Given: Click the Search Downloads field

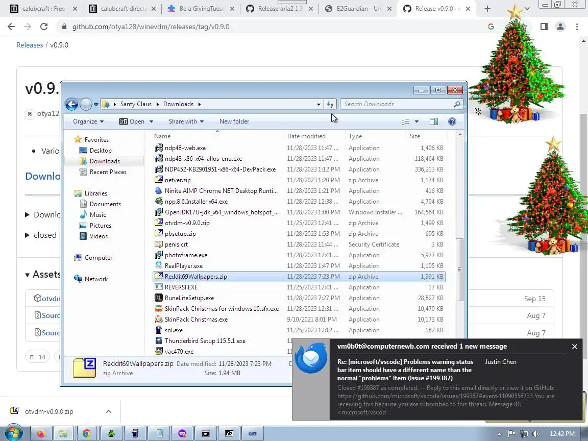Looking at the screenshot, I should [401, 104].
